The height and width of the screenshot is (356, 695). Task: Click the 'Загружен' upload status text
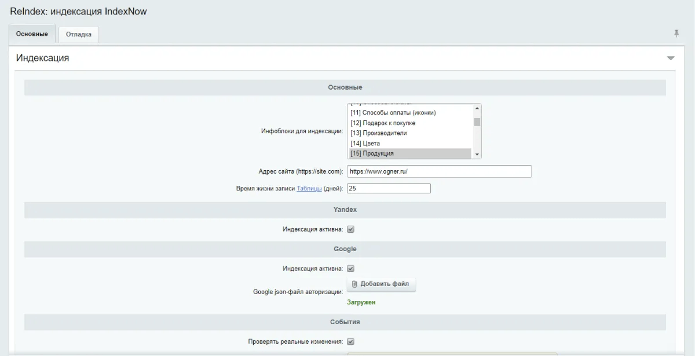tap(361, 302)
